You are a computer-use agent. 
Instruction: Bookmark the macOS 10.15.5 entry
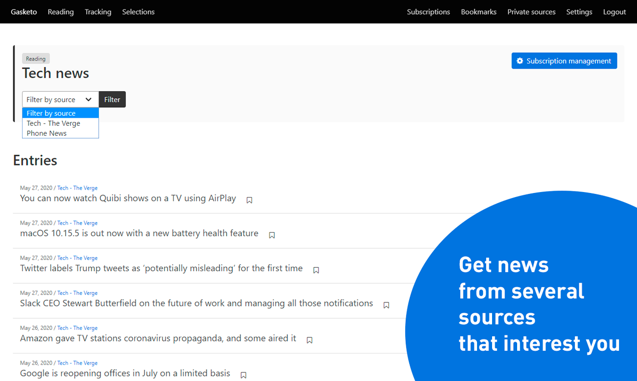(272, 235)
